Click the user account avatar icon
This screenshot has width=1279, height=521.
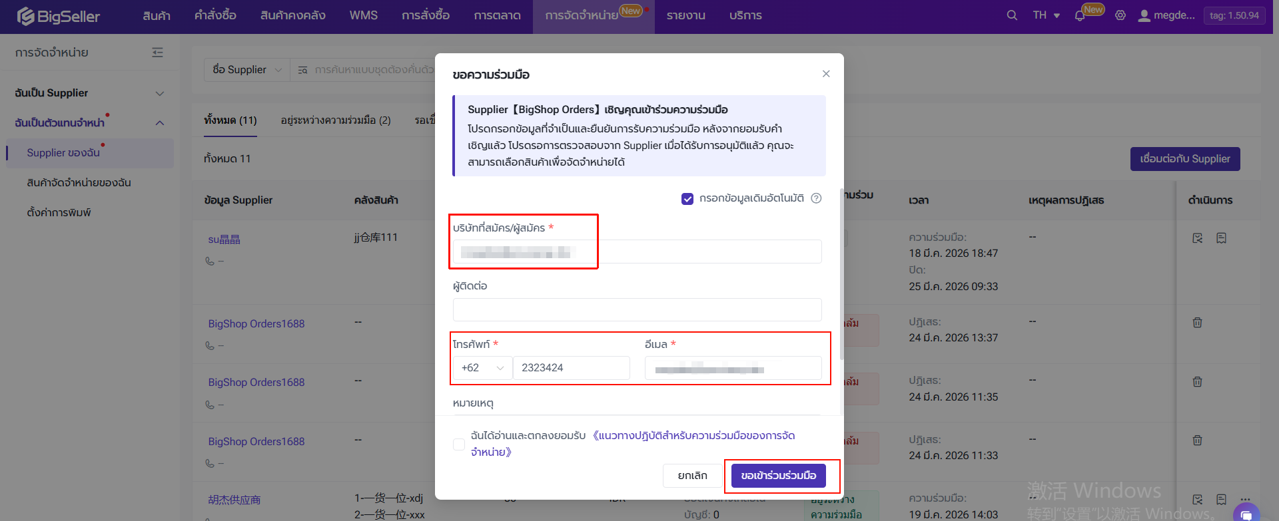(x=1144, y=15)
